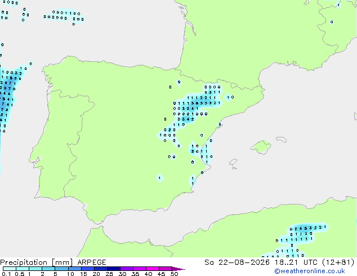The image size is (357, 276).
Task: Click the 20–25 mm legend color swatch
Action: 100,269
